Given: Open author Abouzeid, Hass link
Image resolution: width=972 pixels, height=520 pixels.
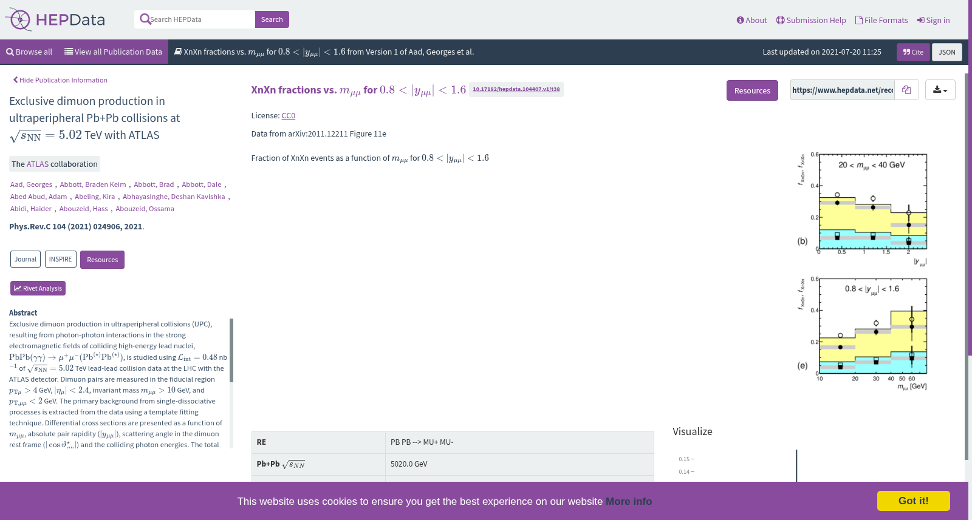Looking at the screenshot, I should [x=83, y=209].
